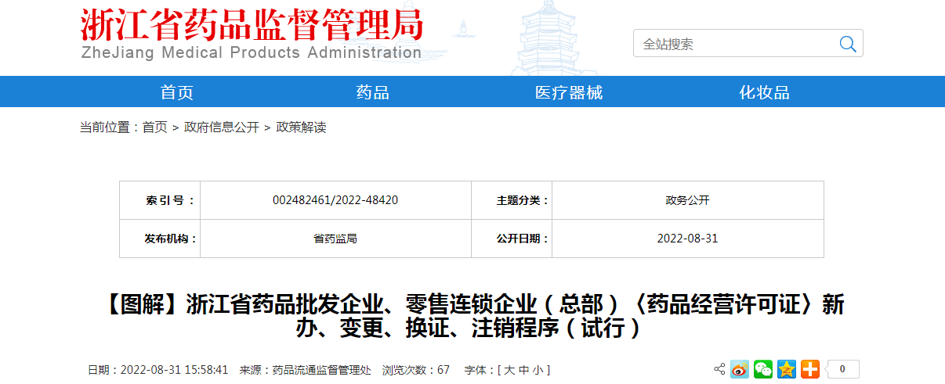The image size is (945, 384).
Task: Select the publish date 2022-08-31 cell
Action: coord(687,239)
